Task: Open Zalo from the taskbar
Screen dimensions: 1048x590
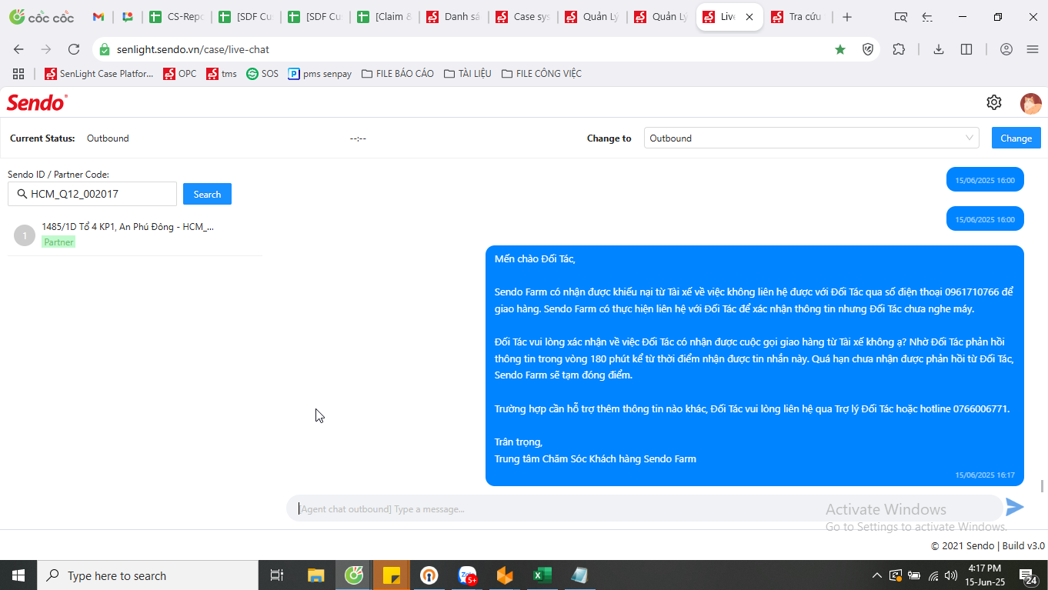Action: click(468, 575)
